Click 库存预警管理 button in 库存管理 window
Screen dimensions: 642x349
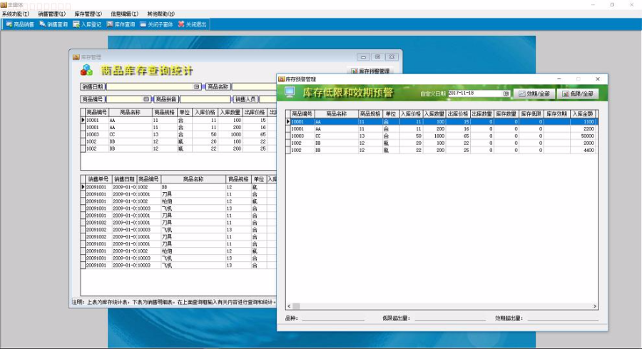pyautogui.click(x=370, y=71)
